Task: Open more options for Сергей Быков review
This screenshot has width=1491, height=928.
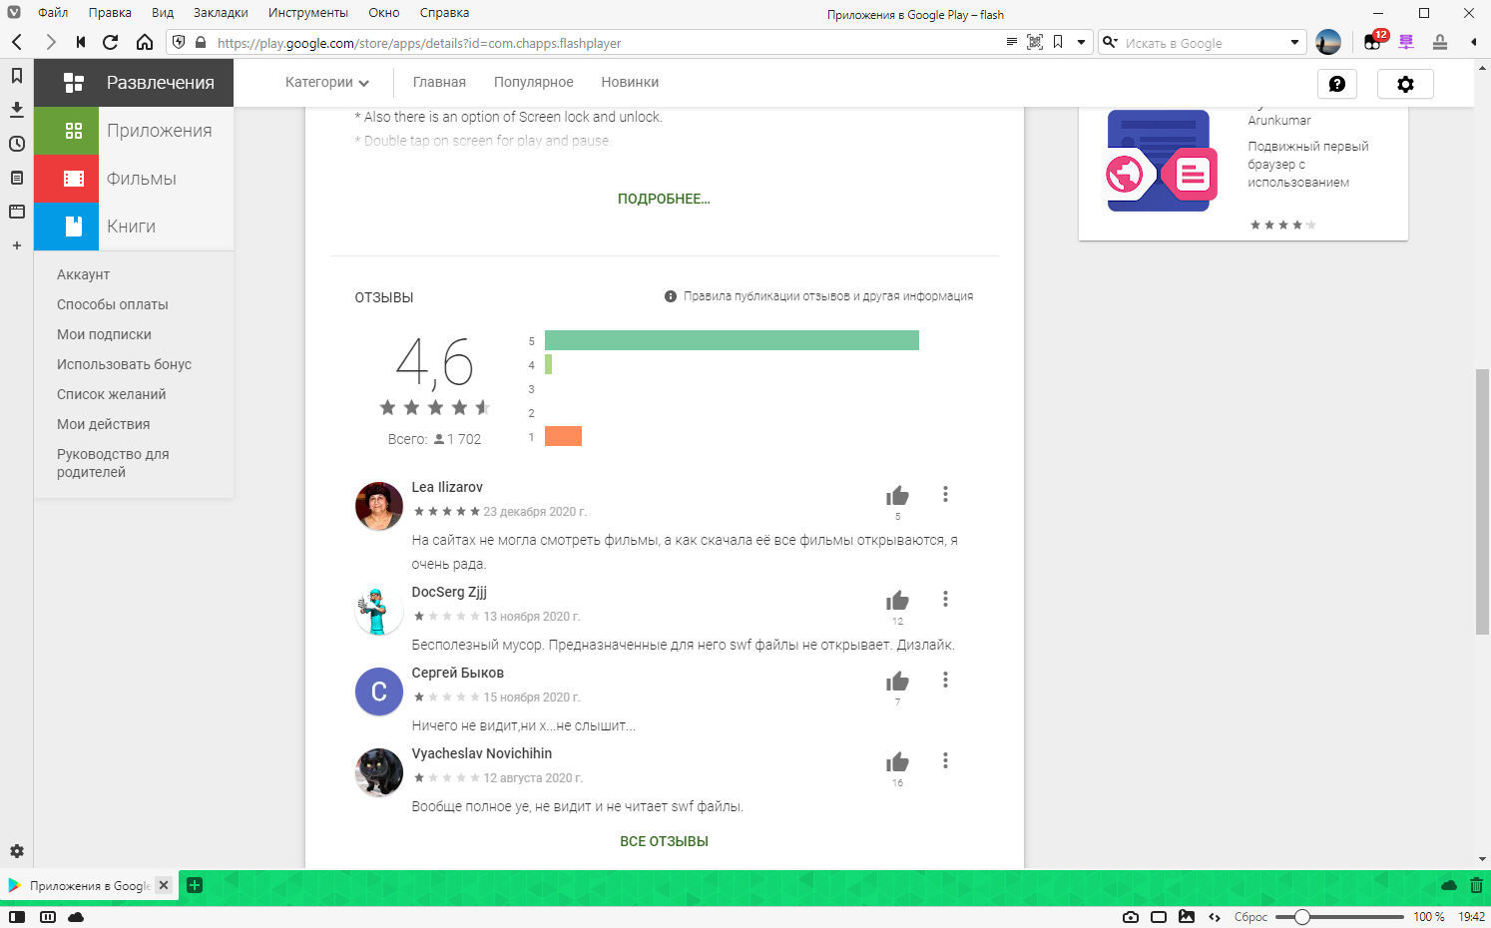Action: pyautogui.click(x=945, y=680)
